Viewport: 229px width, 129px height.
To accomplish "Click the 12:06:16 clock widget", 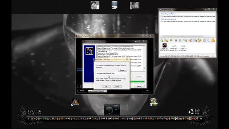I will click(x=34, y=112).
